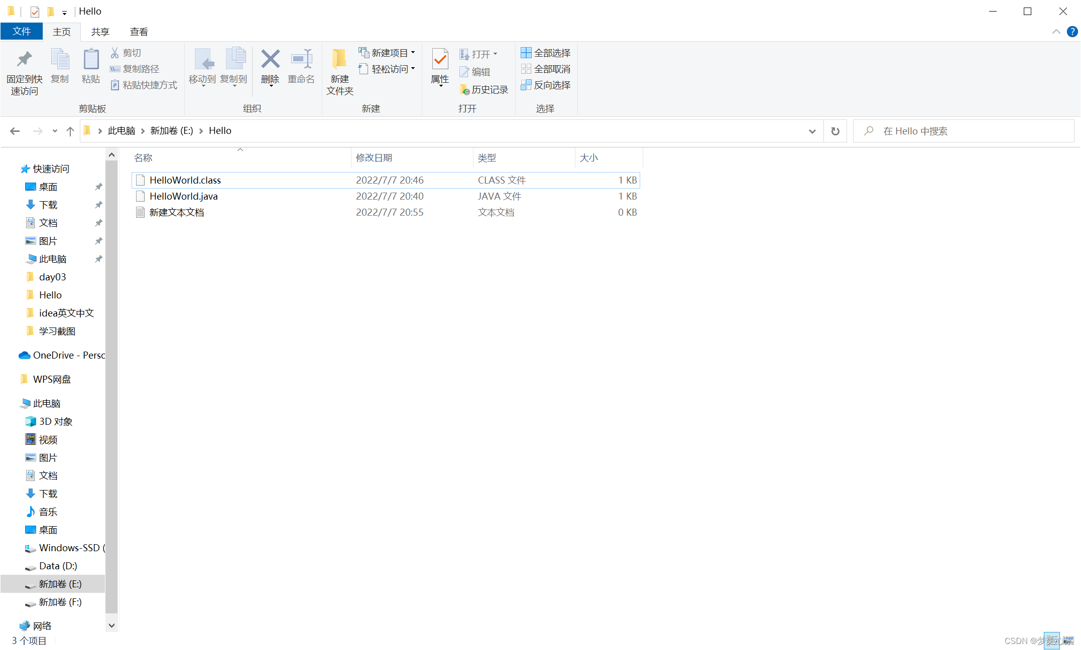Viewport: 1081px width, 650px height.
Task: Click Invert selection (反向选择)
Action: click(x=546, y=85)
